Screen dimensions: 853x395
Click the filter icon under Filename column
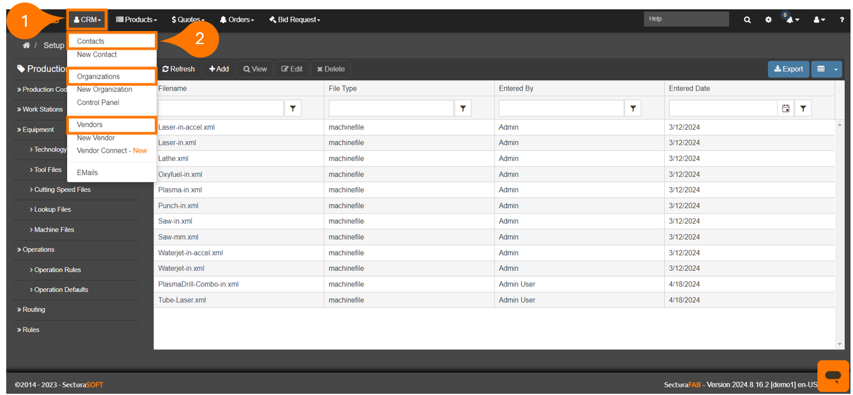293,109
